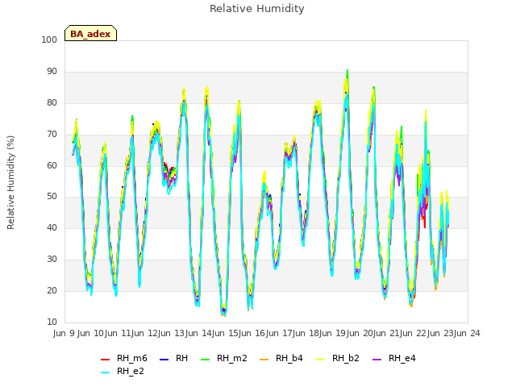Click the blue RH legend swatch
The width and height of the screenshot is (516, 387).
tap(164, 360)
